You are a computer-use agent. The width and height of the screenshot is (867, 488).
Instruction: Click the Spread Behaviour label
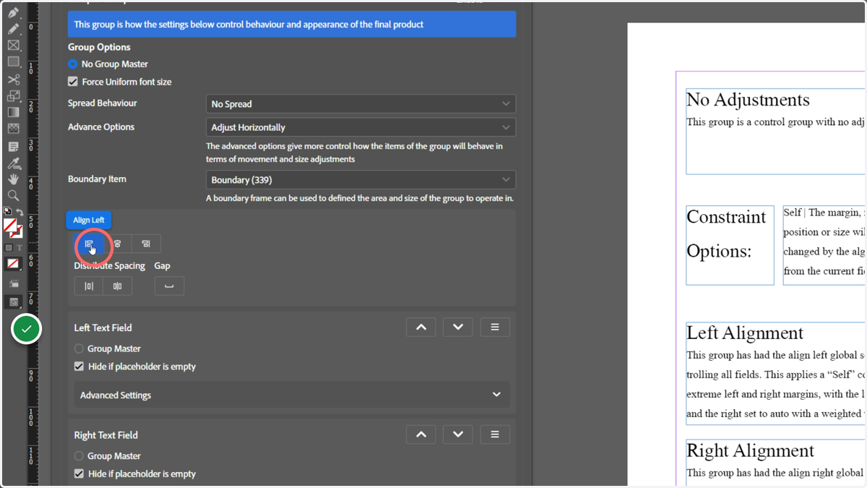103,103
